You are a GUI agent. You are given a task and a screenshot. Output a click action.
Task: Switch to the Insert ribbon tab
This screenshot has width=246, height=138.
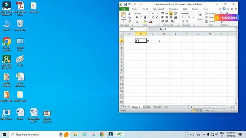click(145, 9)
